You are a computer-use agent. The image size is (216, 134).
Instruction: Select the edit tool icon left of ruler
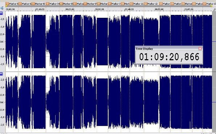2,8
